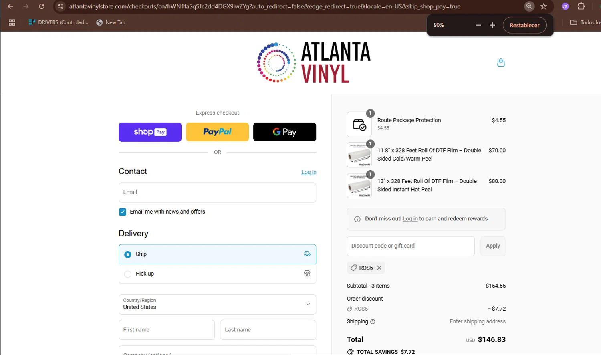Open the zoom magnifier icon in address bar
Image resolution: width=601 pixels, height=355 pixels.
[529, 6]
